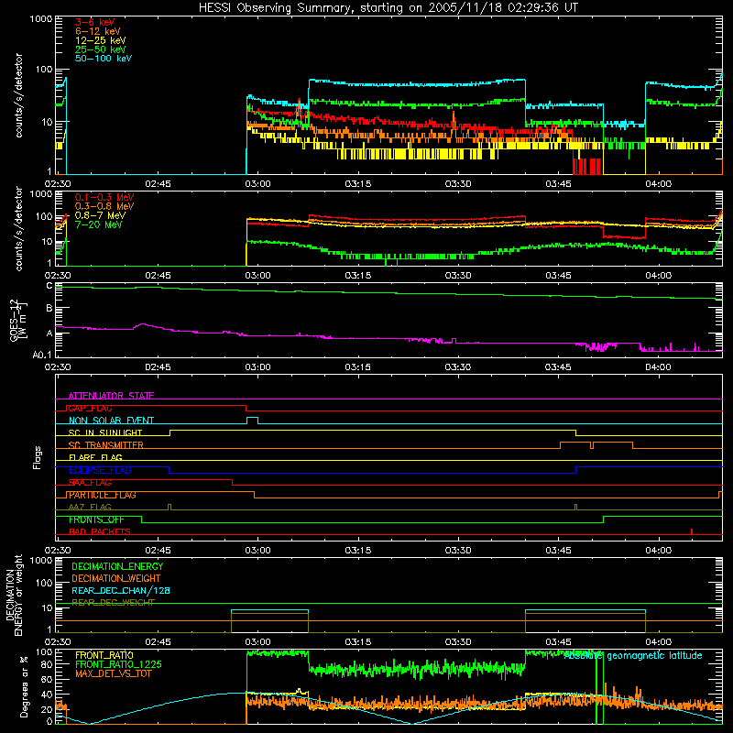Click the 03:30 tick under decimation panel
Screen dimensions: 733x733
[x=457, y=642]
